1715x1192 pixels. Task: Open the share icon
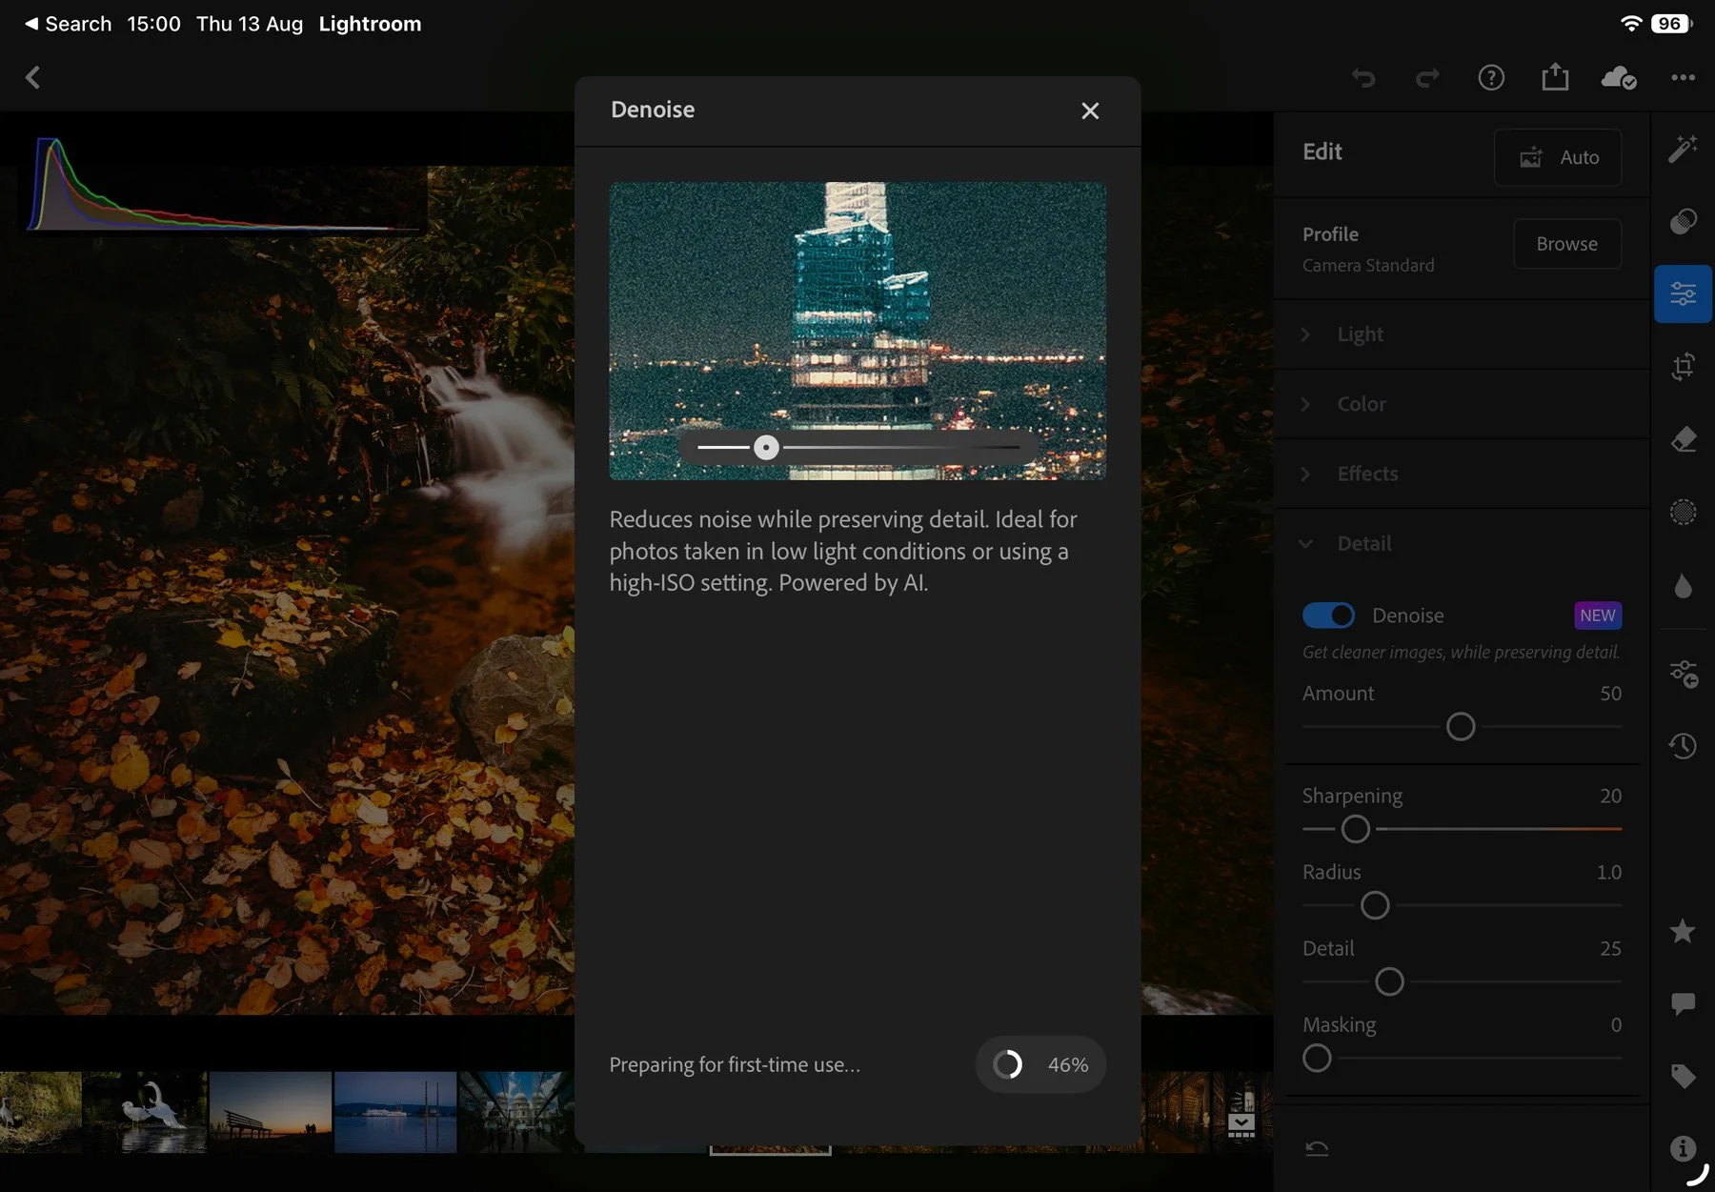1555,76
